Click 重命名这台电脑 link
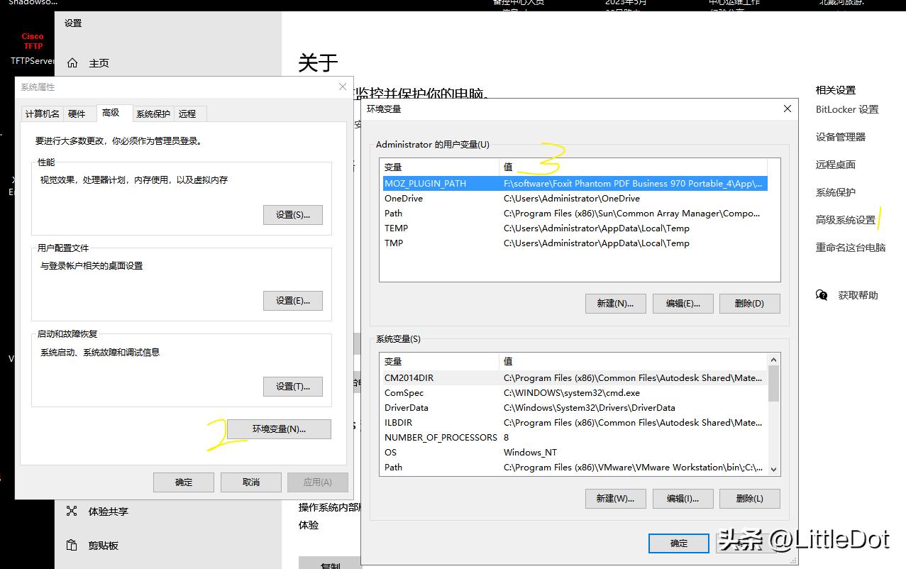Screen dimensions: 906x569 click(853, 247)
